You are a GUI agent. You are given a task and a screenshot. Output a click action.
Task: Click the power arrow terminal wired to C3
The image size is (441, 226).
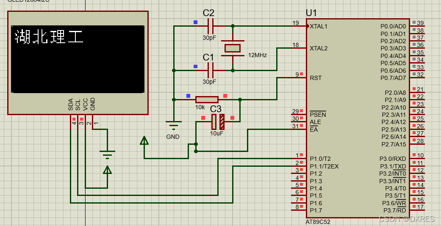[x=144, y=141]
